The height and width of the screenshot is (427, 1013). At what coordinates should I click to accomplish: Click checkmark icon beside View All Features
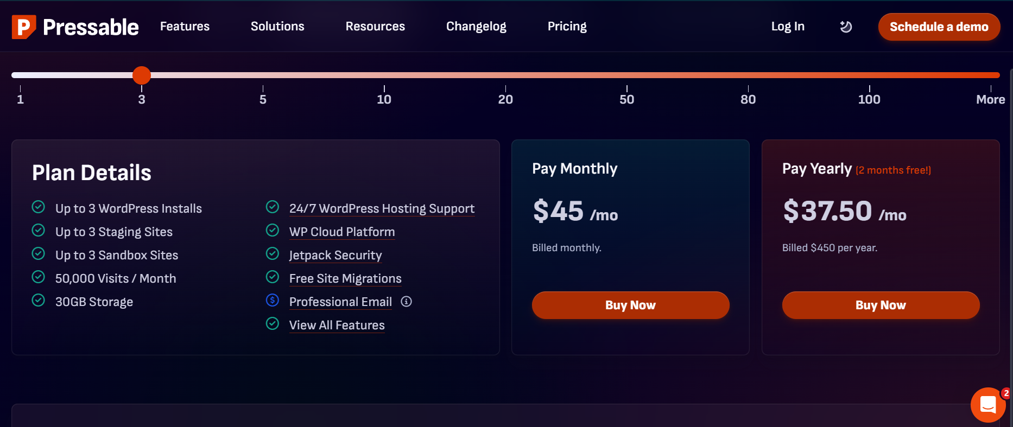point(273,323)
